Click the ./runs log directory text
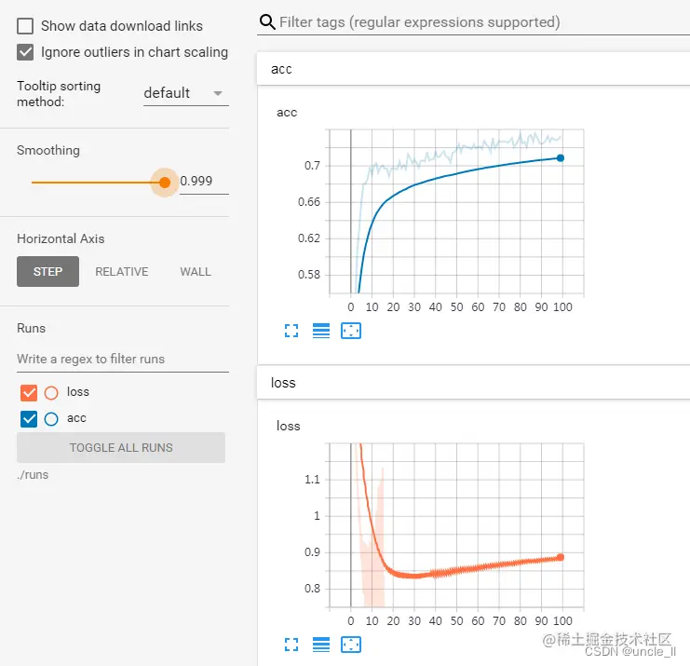The image size is (690, 666). pos(33,475)
